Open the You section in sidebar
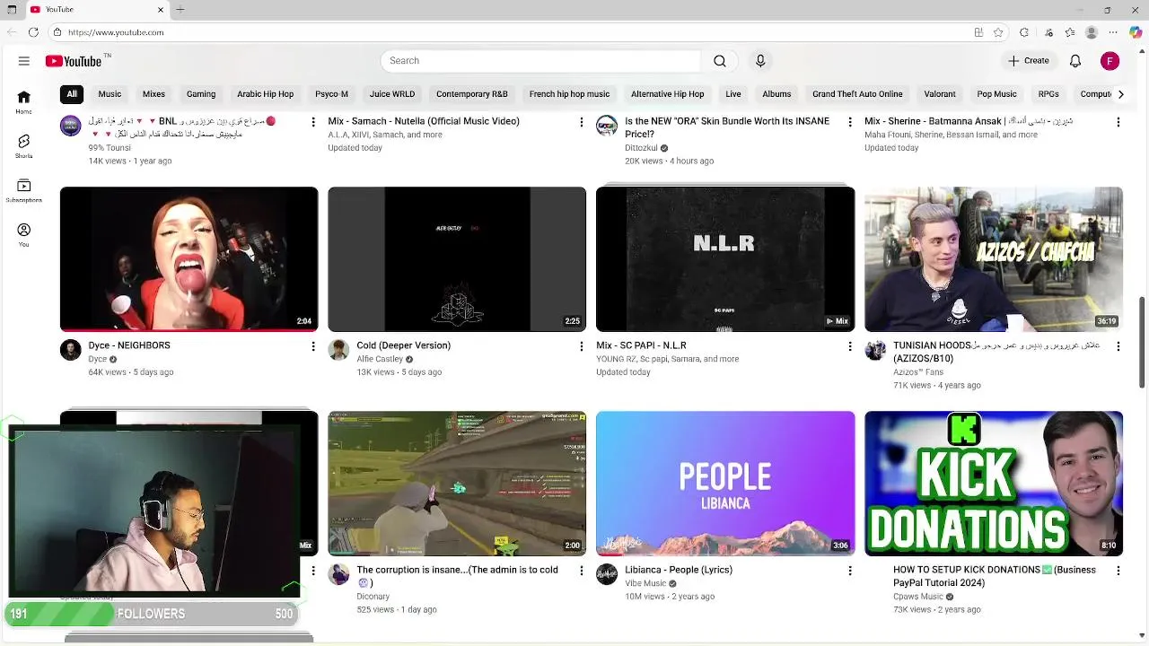Screen dimensions: 1149x646 tap(24, 235)
